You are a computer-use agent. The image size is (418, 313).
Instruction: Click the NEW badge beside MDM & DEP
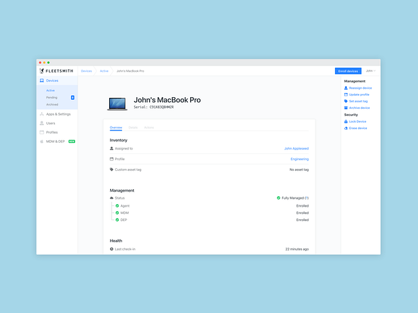(72, 142)
